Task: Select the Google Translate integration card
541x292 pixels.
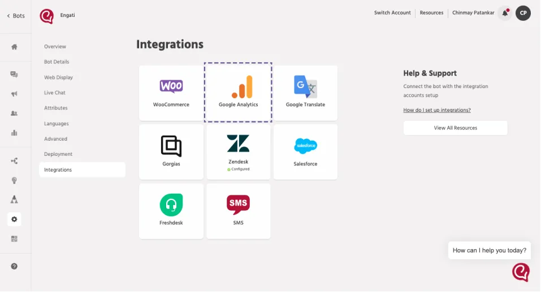Action: 305,93
